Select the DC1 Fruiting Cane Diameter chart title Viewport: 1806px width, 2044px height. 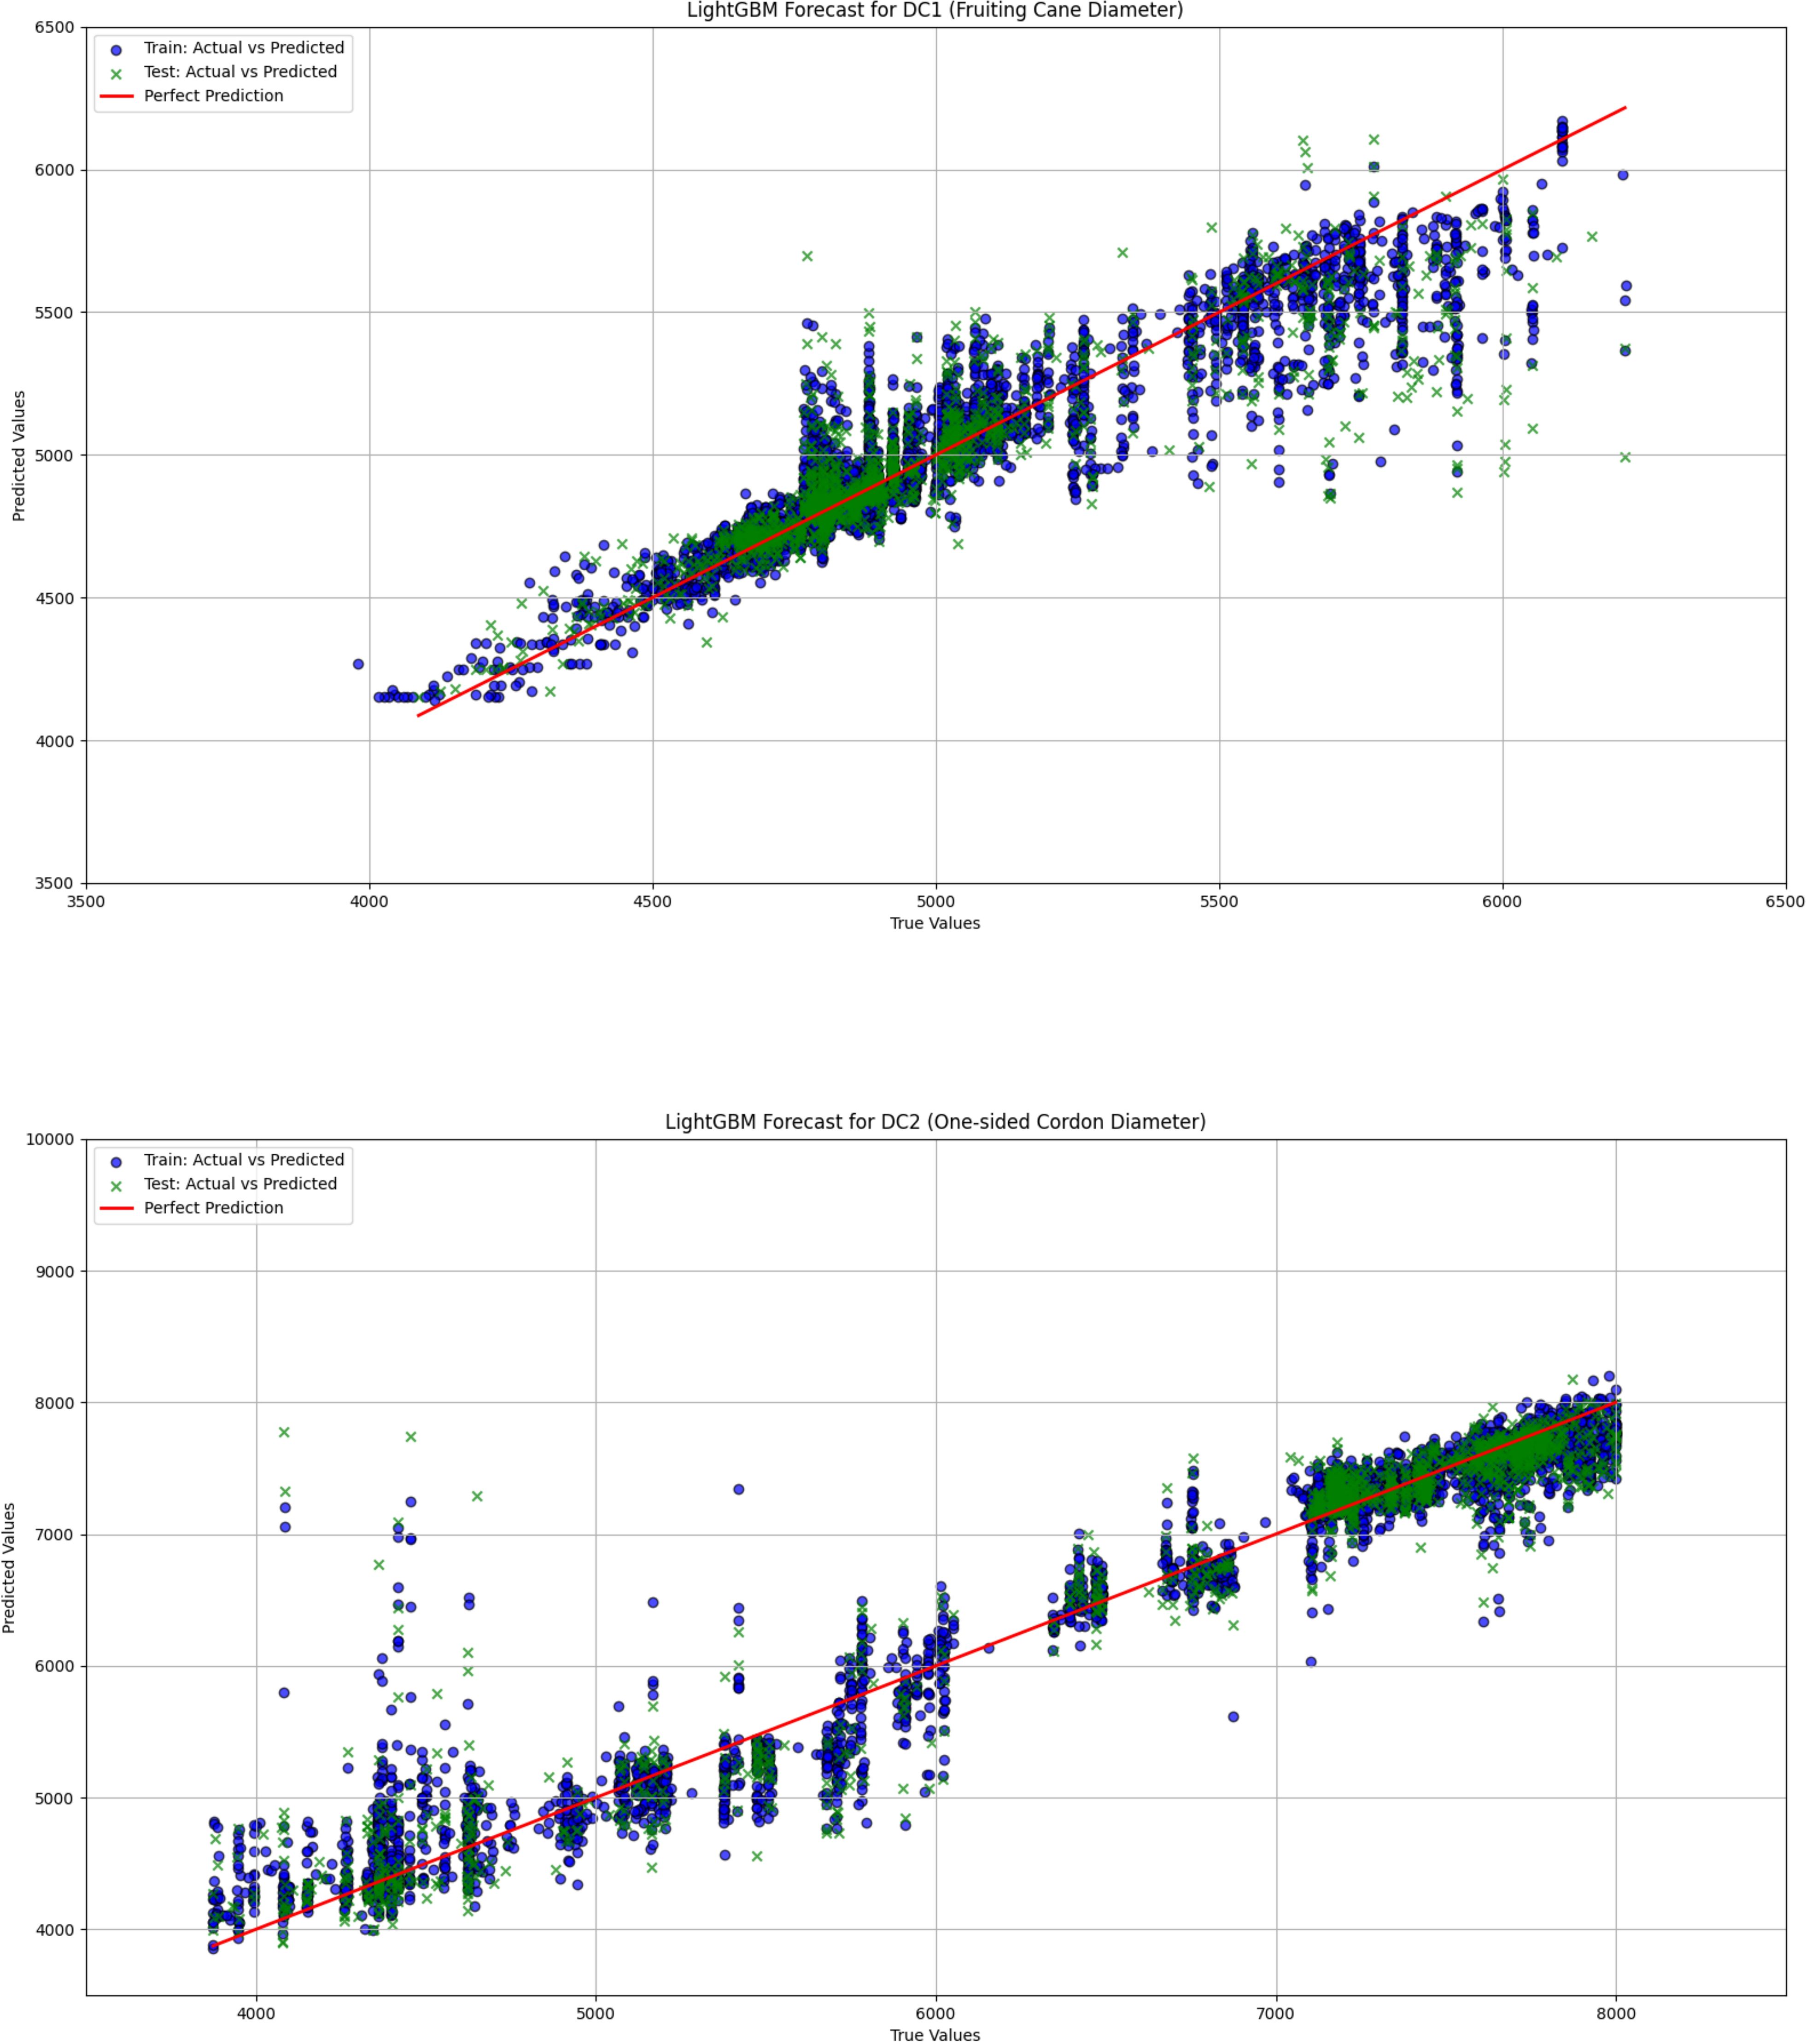pyautogui.click(x=934, y=11)
